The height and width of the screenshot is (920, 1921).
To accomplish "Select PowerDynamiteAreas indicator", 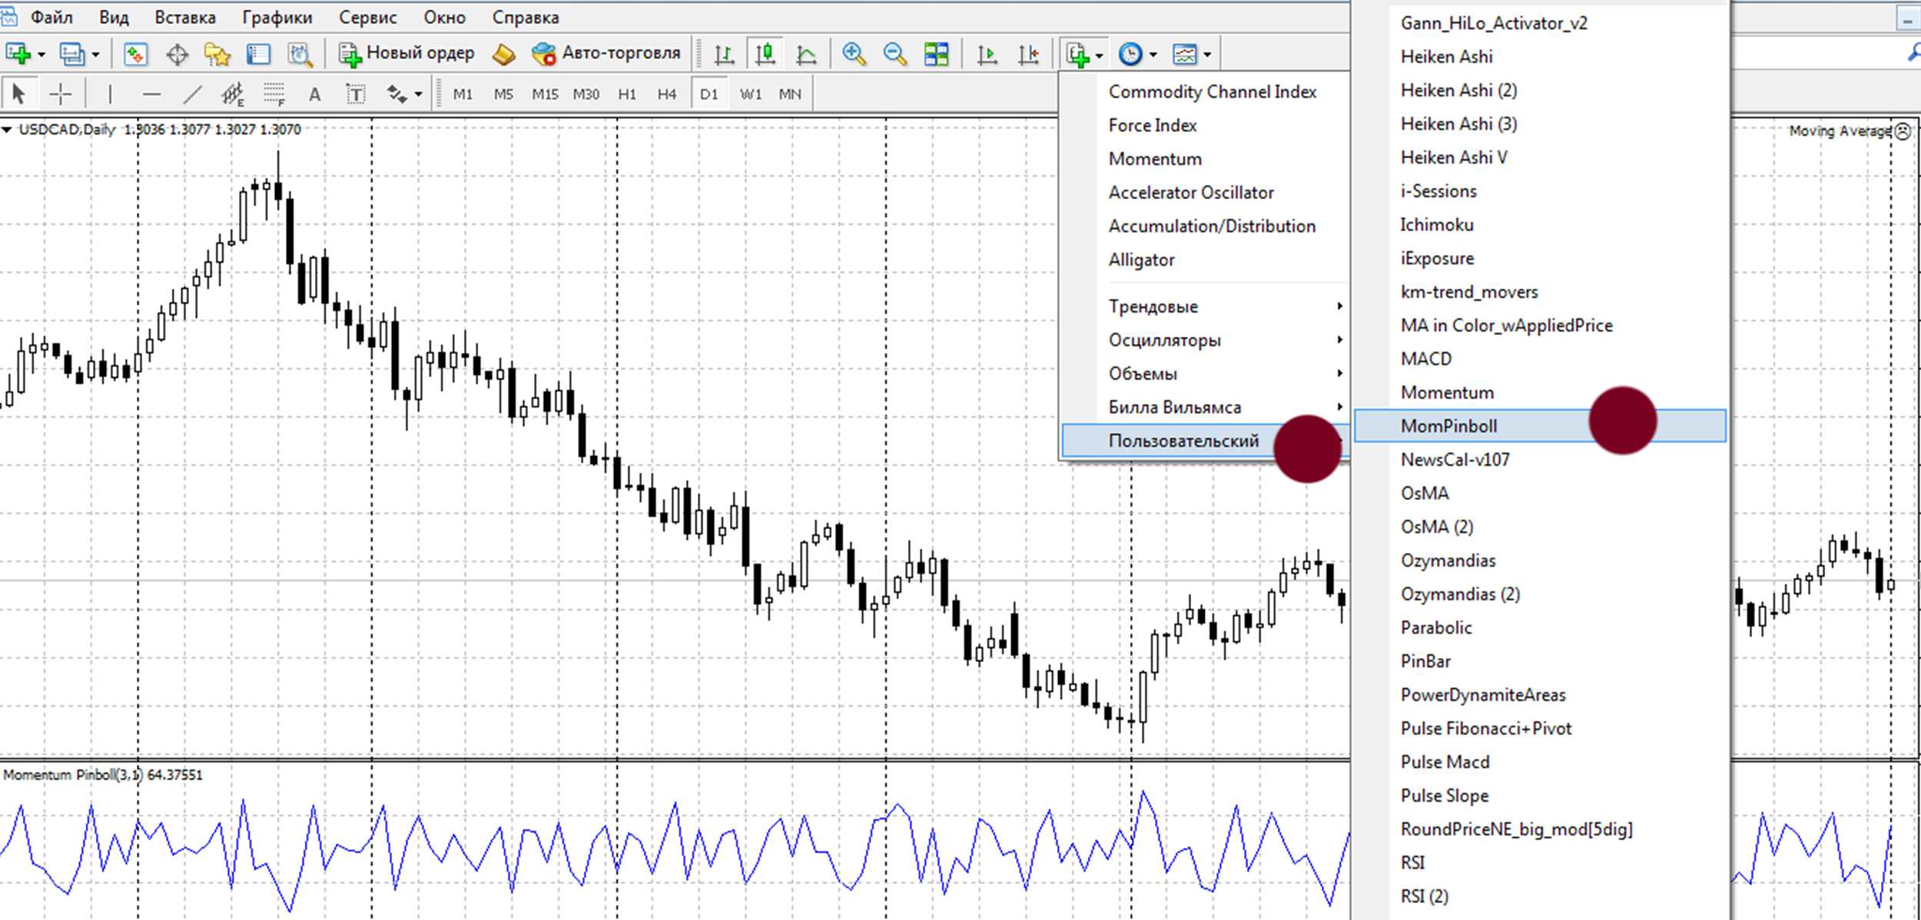I will 1540,694.
